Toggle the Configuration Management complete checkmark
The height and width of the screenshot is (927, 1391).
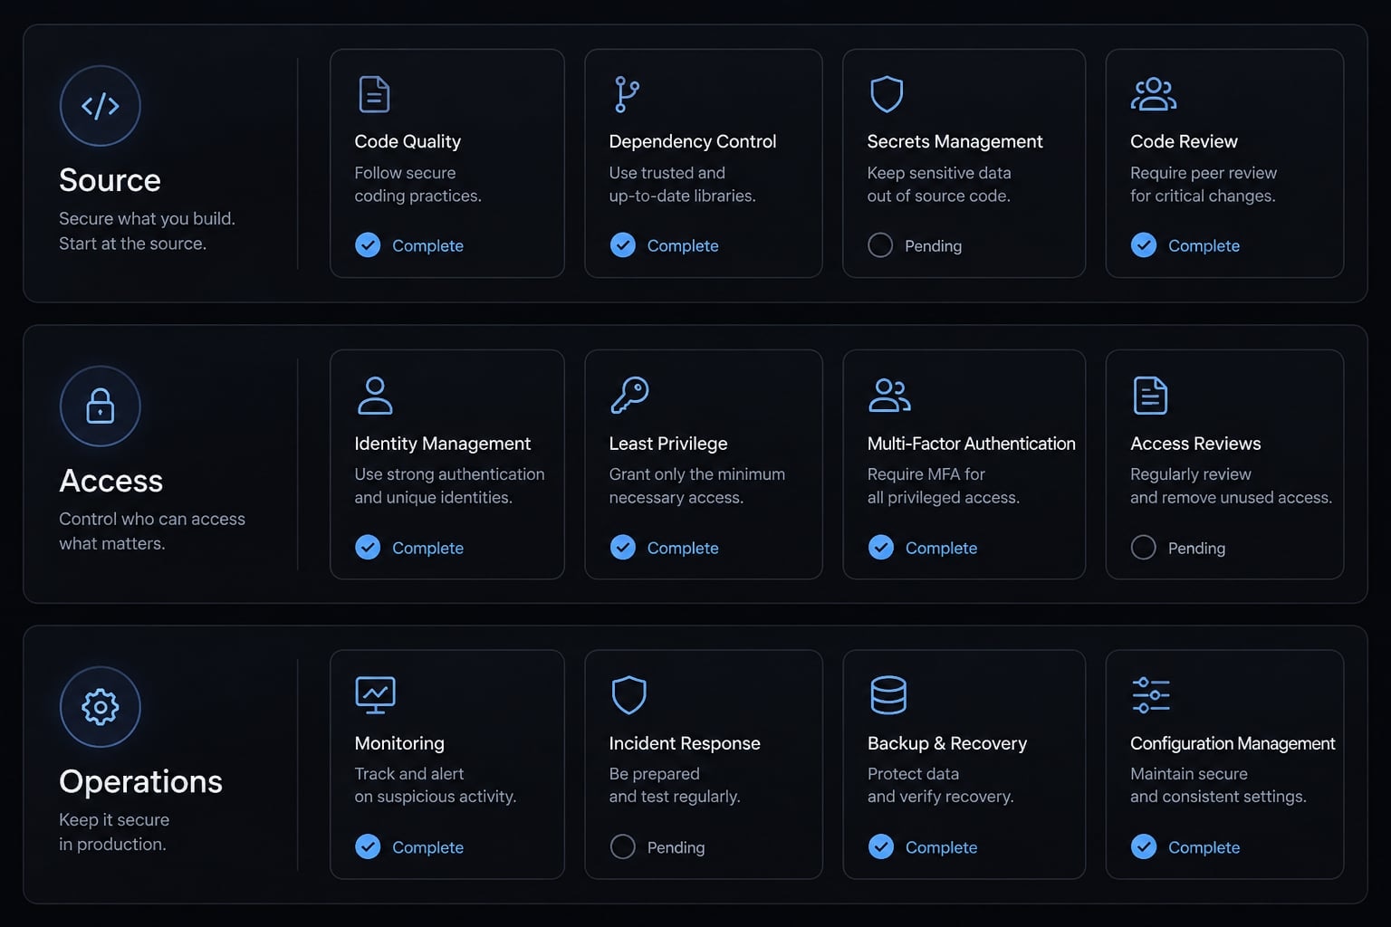1144,847
